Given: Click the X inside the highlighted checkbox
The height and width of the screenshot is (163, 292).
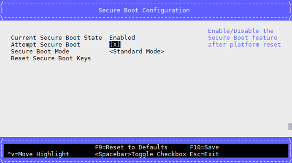Looking at the screenshot, I should pyautogui.click(x=115, y=45).
